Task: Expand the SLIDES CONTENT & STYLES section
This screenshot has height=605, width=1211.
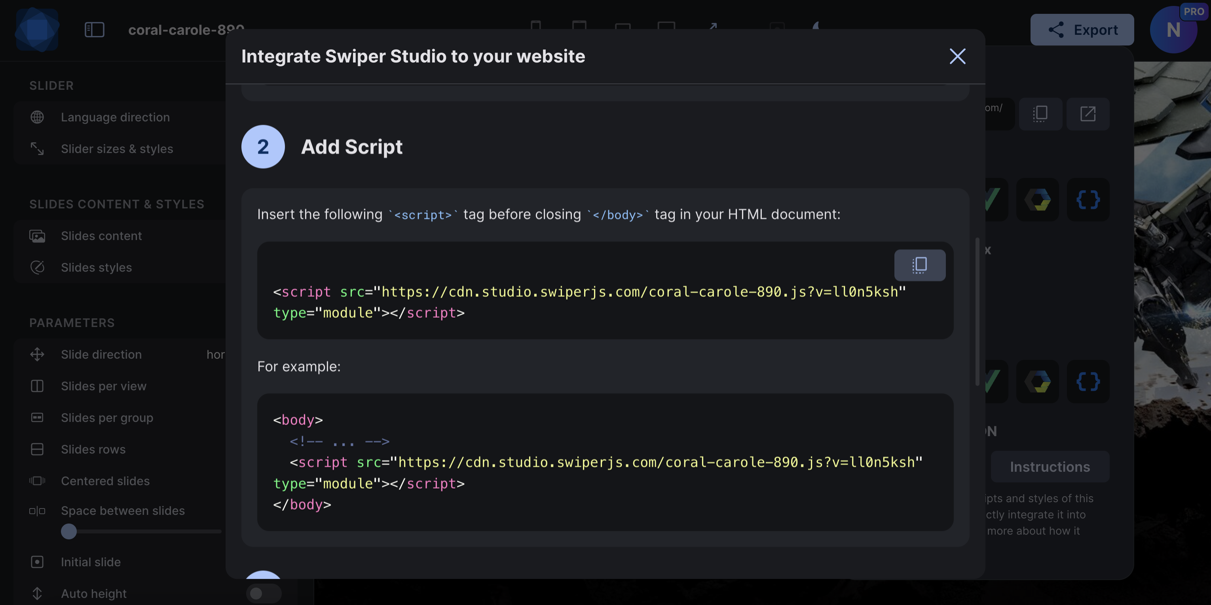Action: pos(117,204)
